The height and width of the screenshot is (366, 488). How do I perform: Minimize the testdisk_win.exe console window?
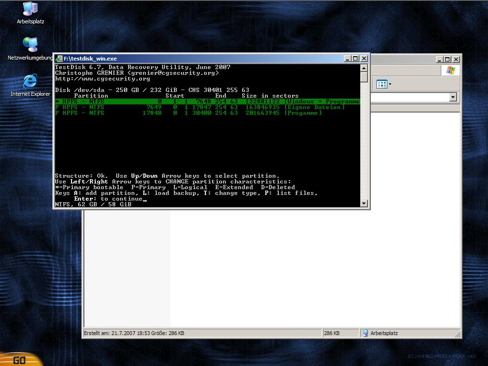347,59
